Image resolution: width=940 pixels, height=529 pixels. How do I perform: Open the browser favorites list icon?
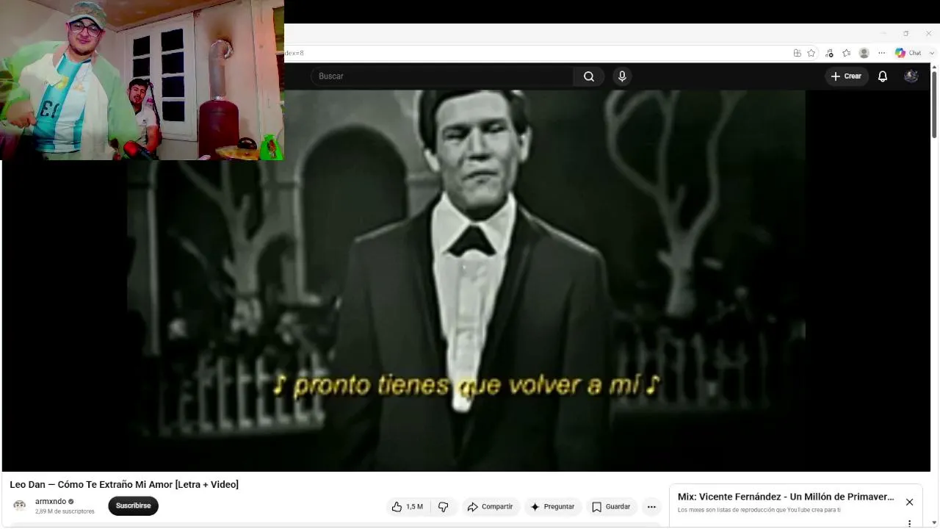(x=847, y=53)
